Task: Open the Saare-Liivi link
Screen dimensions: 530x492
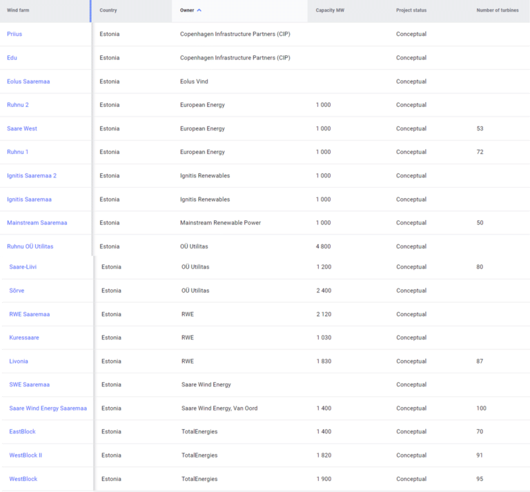Action: pos(23,267)
